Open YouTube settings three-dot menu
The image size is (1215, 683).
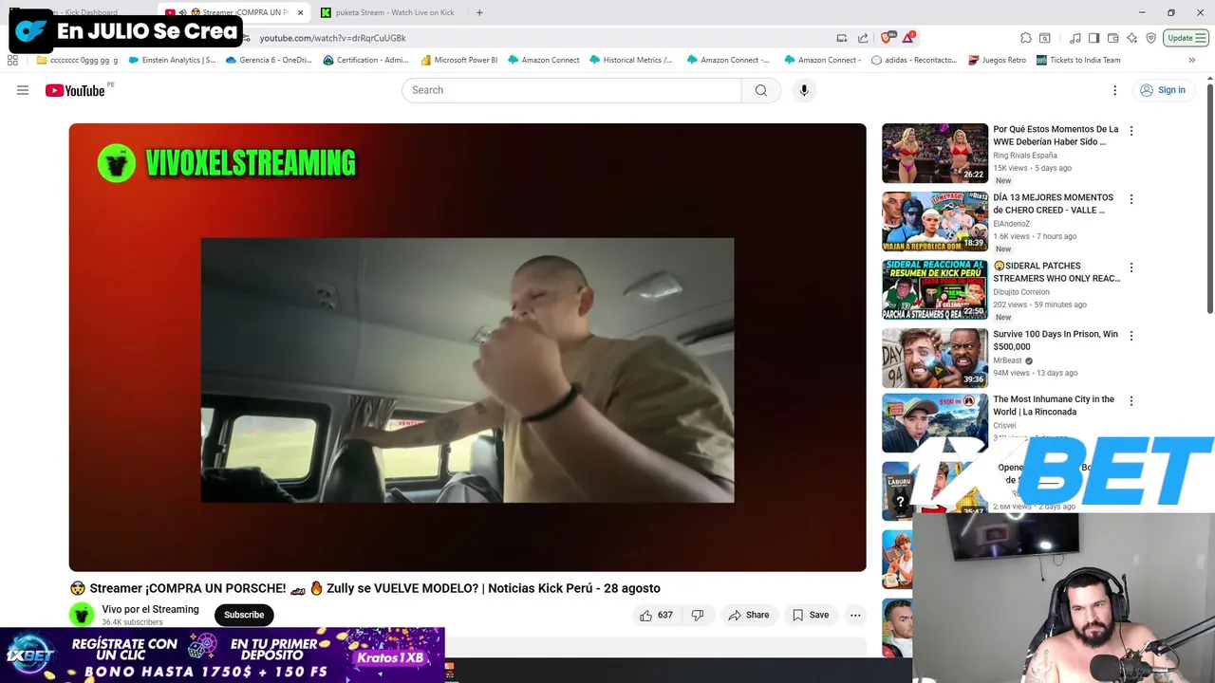[x=1114, y=90]
